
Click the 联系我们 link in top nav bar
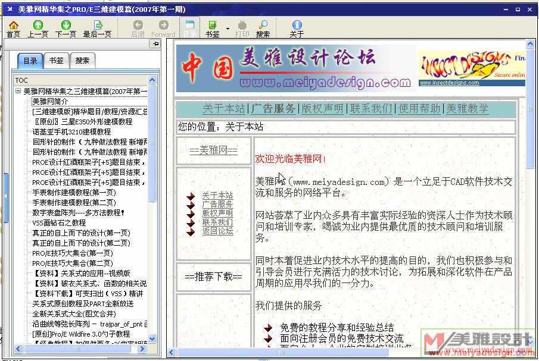pyautogui.click(x=371, y=108)
